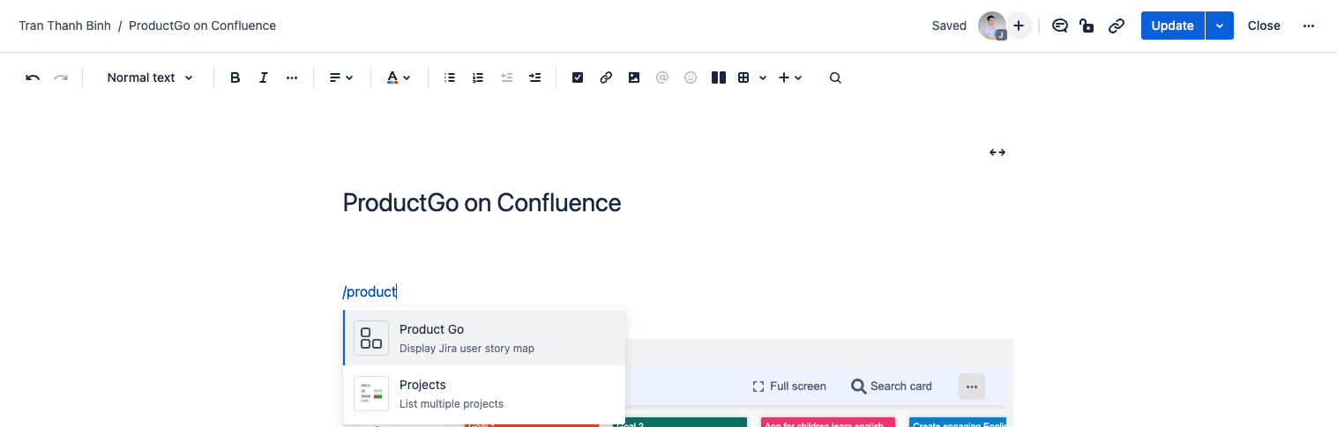
Task: Click the undo arrow icon
Action: point(33,77)
